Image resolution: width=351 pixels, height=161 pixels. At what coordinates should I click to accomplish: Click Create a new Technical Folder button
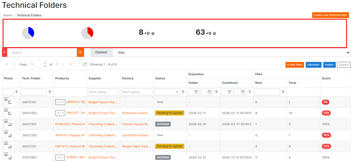pyautogui.click(x=330, y=15)
